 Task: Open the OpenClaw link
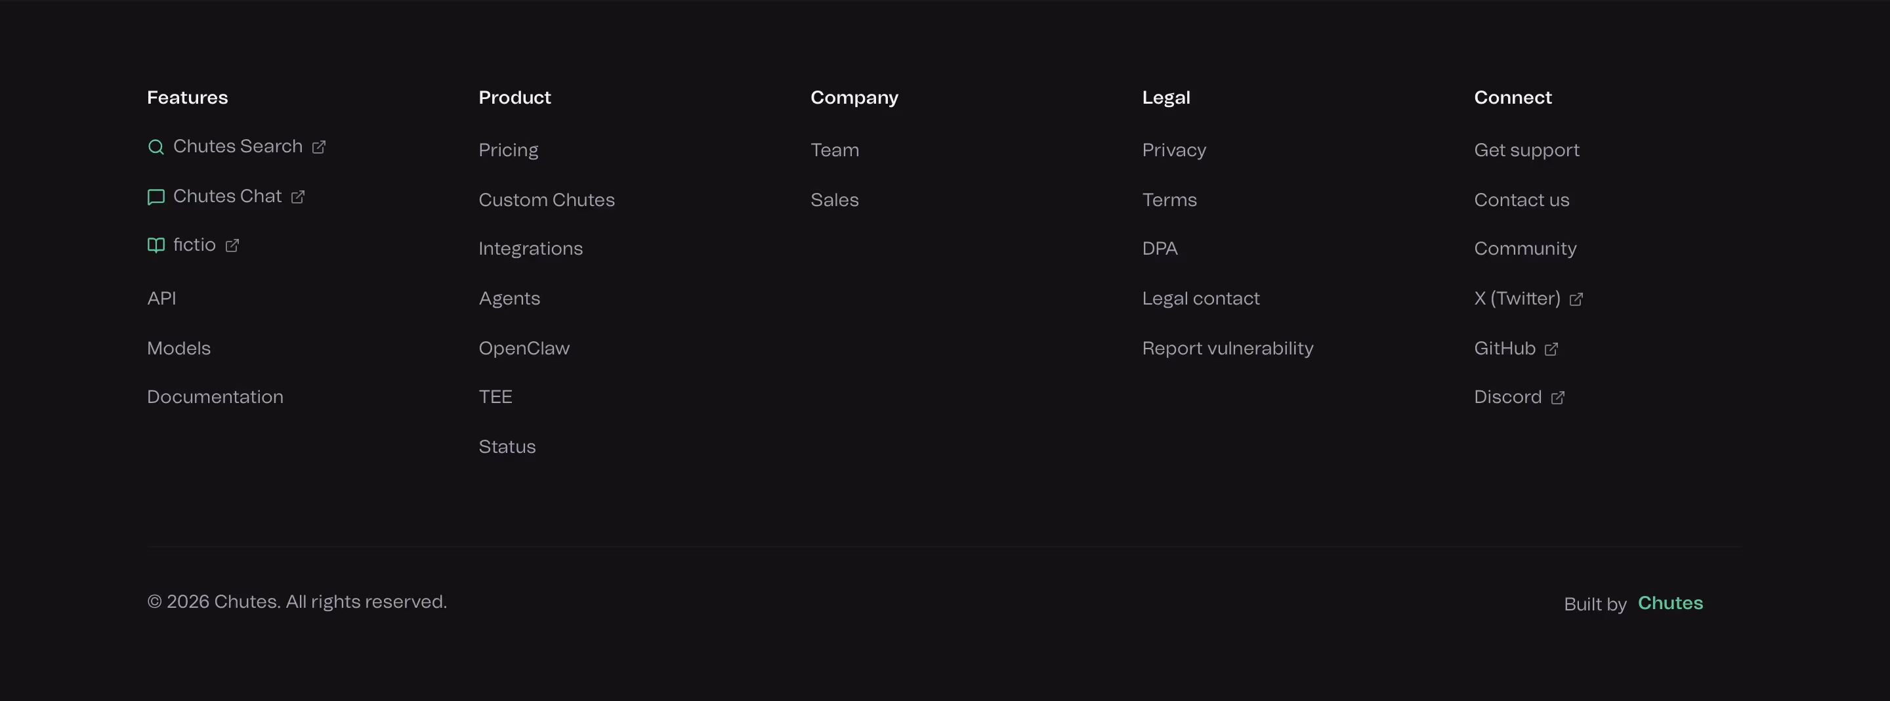pyautogui.click(x=524, y=348)
